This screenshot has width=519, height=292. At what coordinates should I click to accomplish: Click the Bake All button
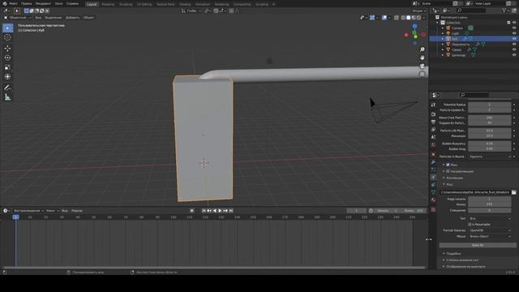(x=478, y=245)
